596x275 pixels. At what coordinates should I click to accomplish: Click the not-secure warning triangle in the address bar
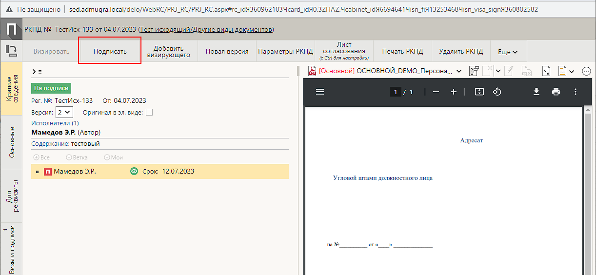coord(8,9)
